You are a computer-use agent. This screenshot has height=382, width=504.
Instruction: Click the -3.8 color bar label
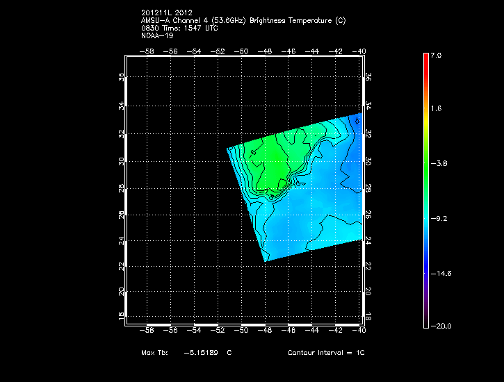point(438,164)
